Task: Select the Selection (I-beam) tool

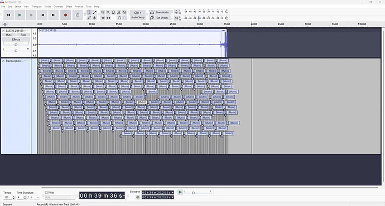Action: point(89,12)
